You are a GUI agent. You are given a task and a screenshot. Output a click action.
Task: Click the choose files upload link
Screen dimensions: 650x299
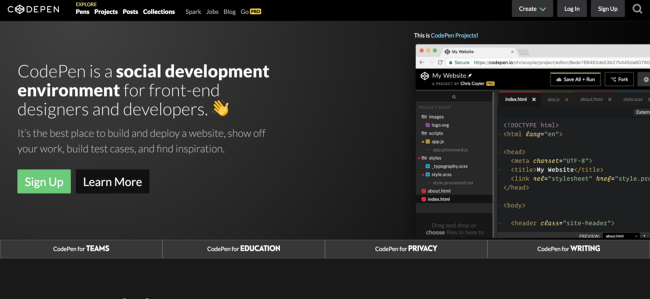click(435, 232)
